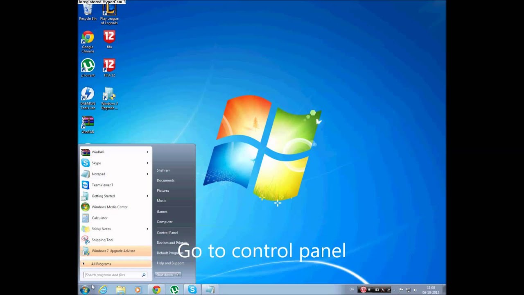Launch Windows Media Player from taskbar

(x=138, y=290)
